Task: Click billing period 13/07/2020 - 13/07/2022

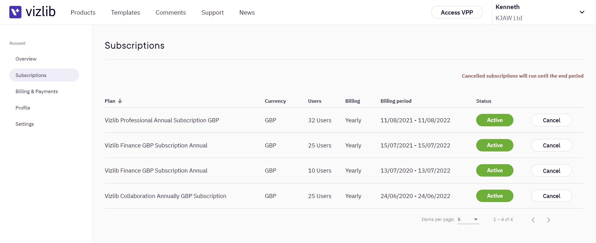Action: tap(415, 171)
